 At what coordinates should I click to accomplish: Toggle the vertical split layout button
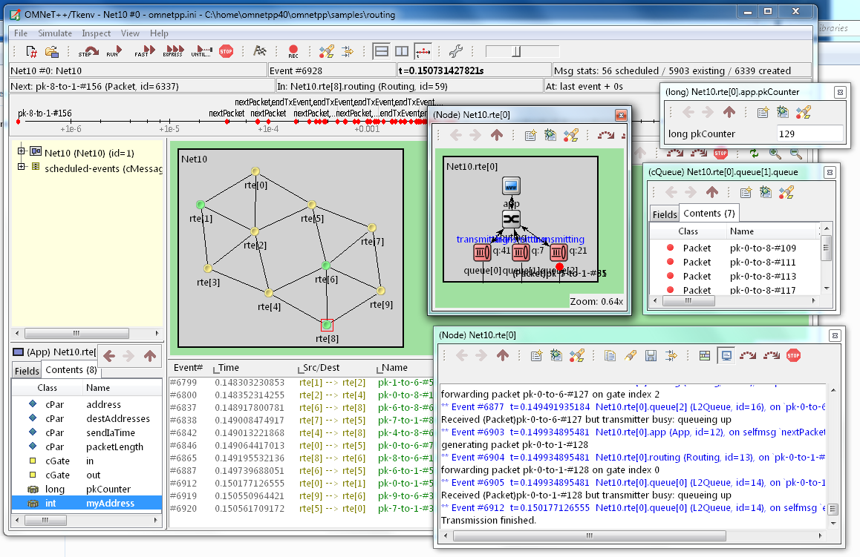pyautogui.click(x=402, y=51)
